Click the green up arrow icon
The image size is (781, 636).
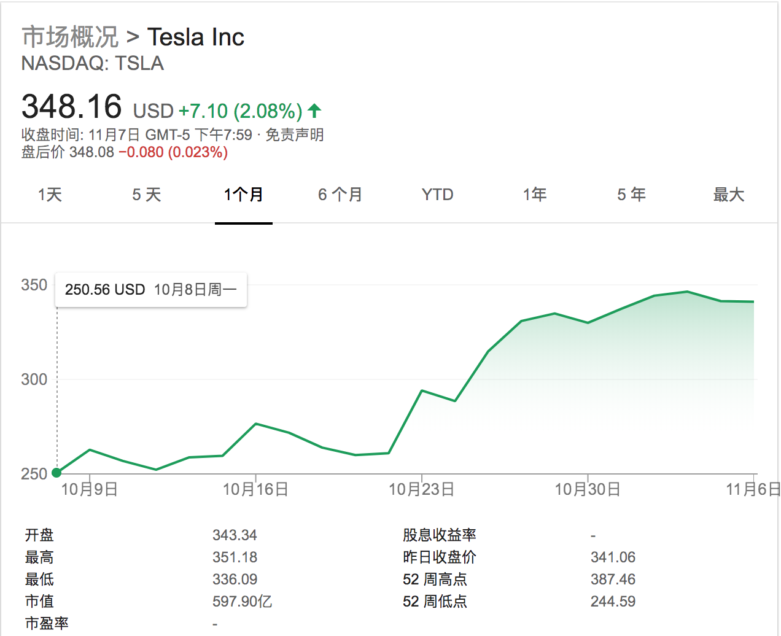(314, 111)
